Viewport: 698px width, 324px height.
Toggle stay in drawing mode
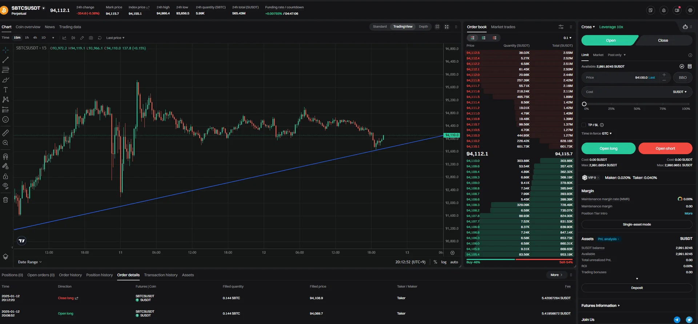click(5, 166)
